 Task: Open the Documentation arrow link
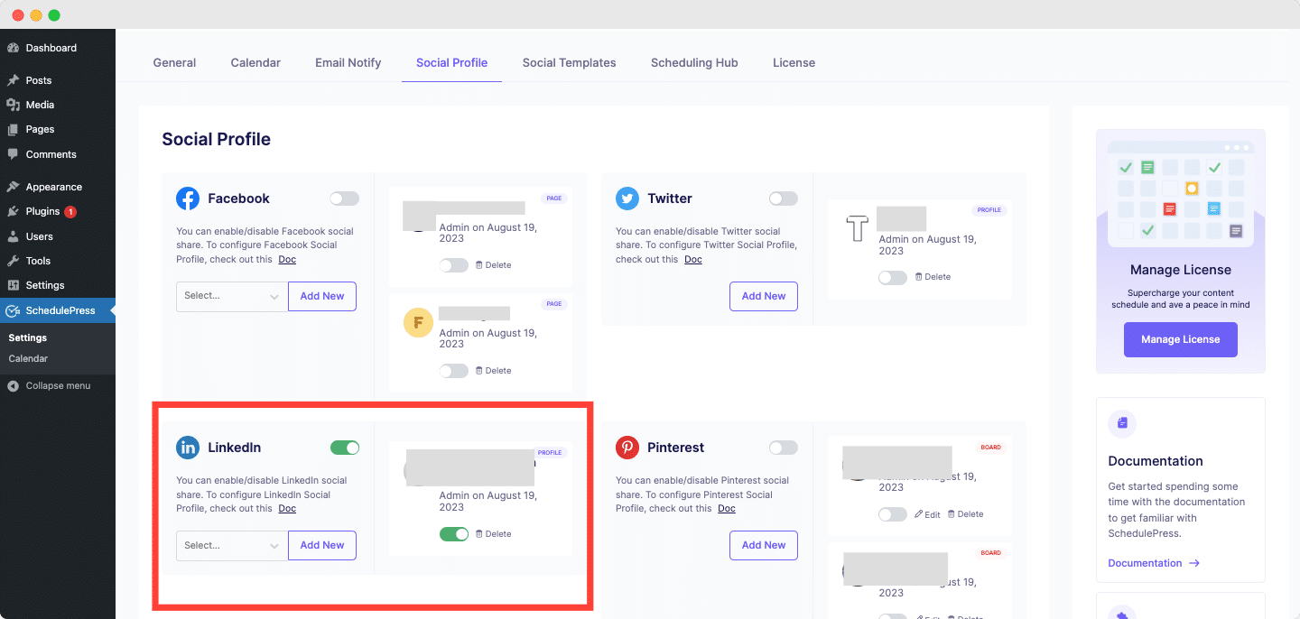1154,563
